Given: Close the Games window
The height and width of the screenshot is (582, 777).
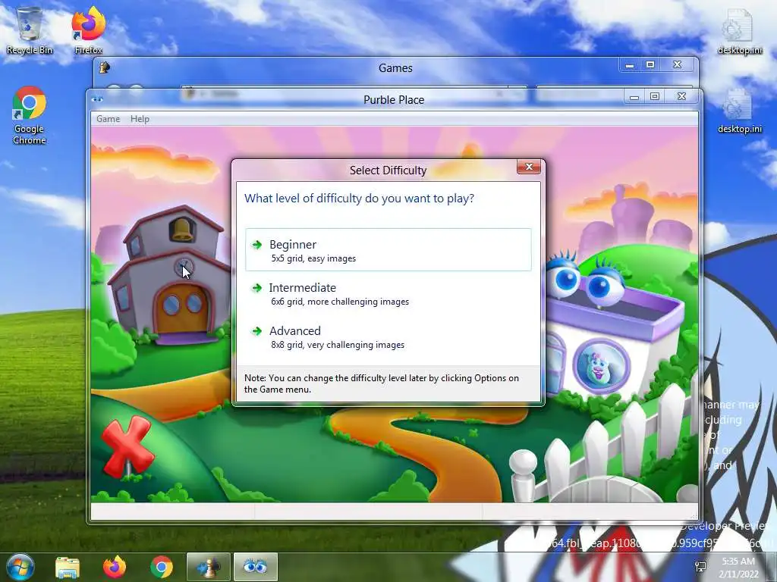Looking at the screenshot, I should coord(678,65).
